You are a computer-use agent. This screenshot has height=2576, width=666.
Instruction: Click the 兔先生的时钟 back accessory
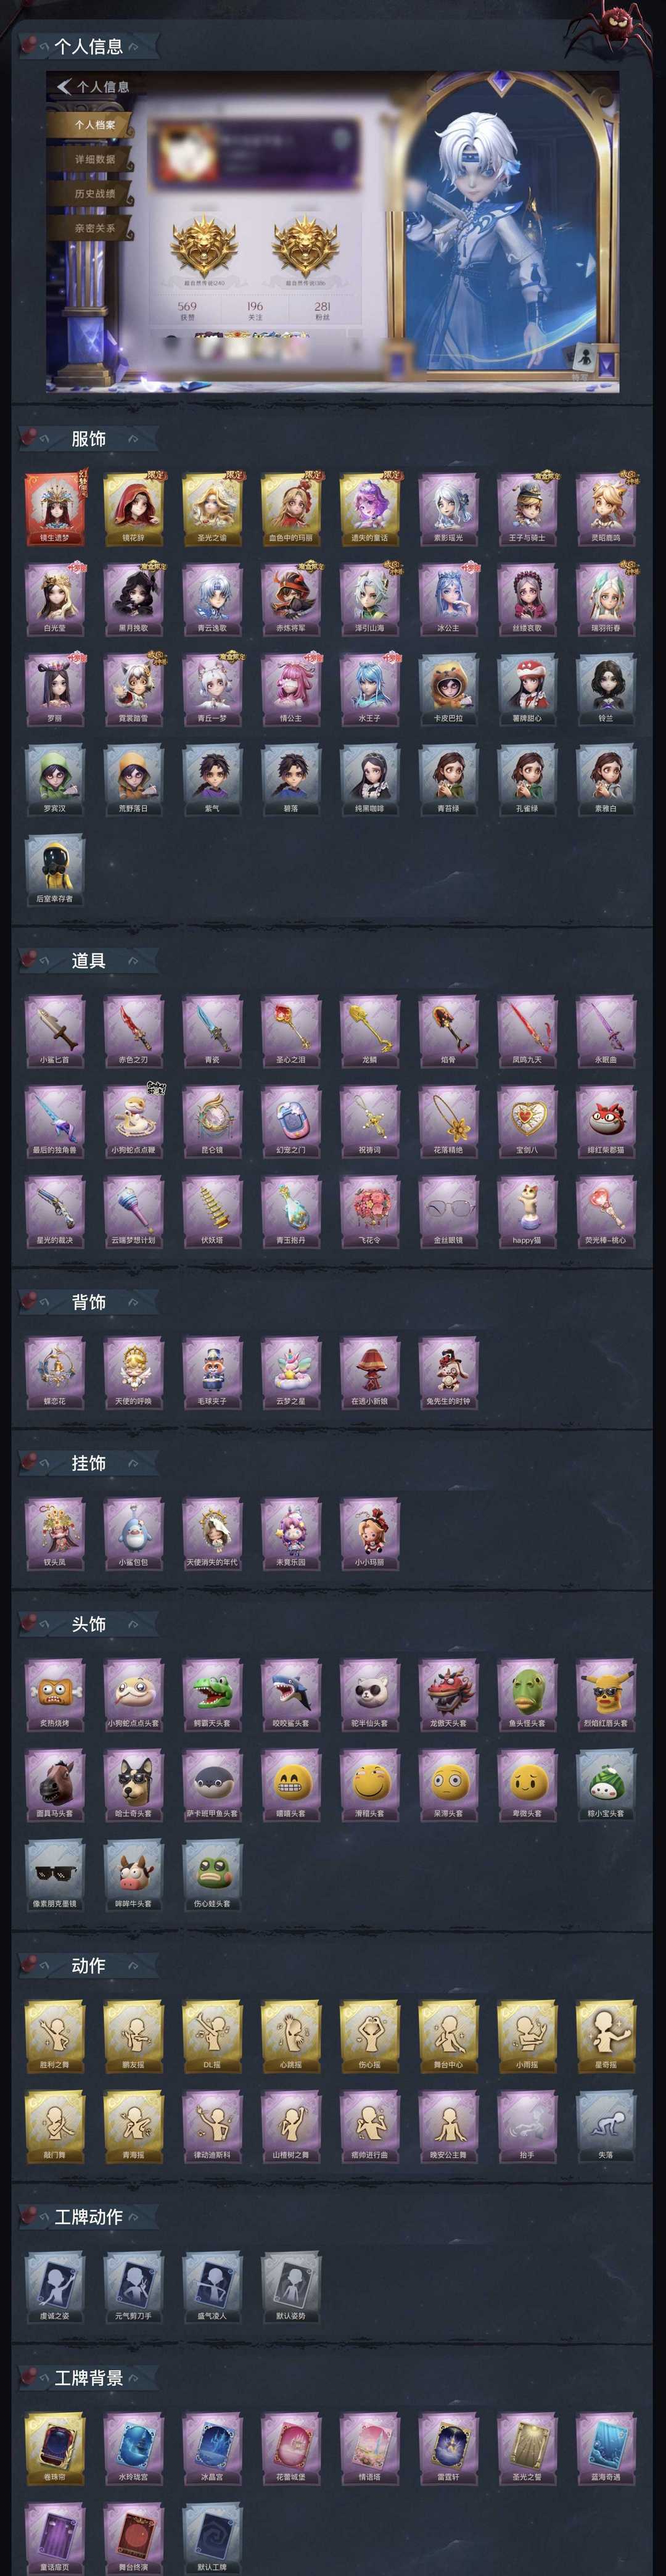pyautogui.click(x=448, y=1371)
